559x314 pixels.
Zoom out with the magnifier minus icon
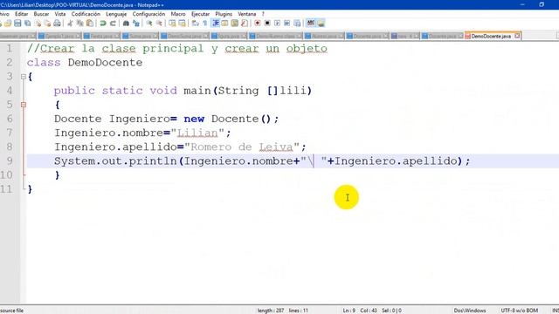[x=159, y=24]
